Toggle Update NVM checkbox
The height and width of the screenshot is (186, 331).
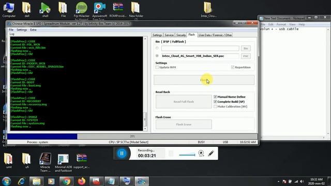pyautogui.click(x=157, y=67)
